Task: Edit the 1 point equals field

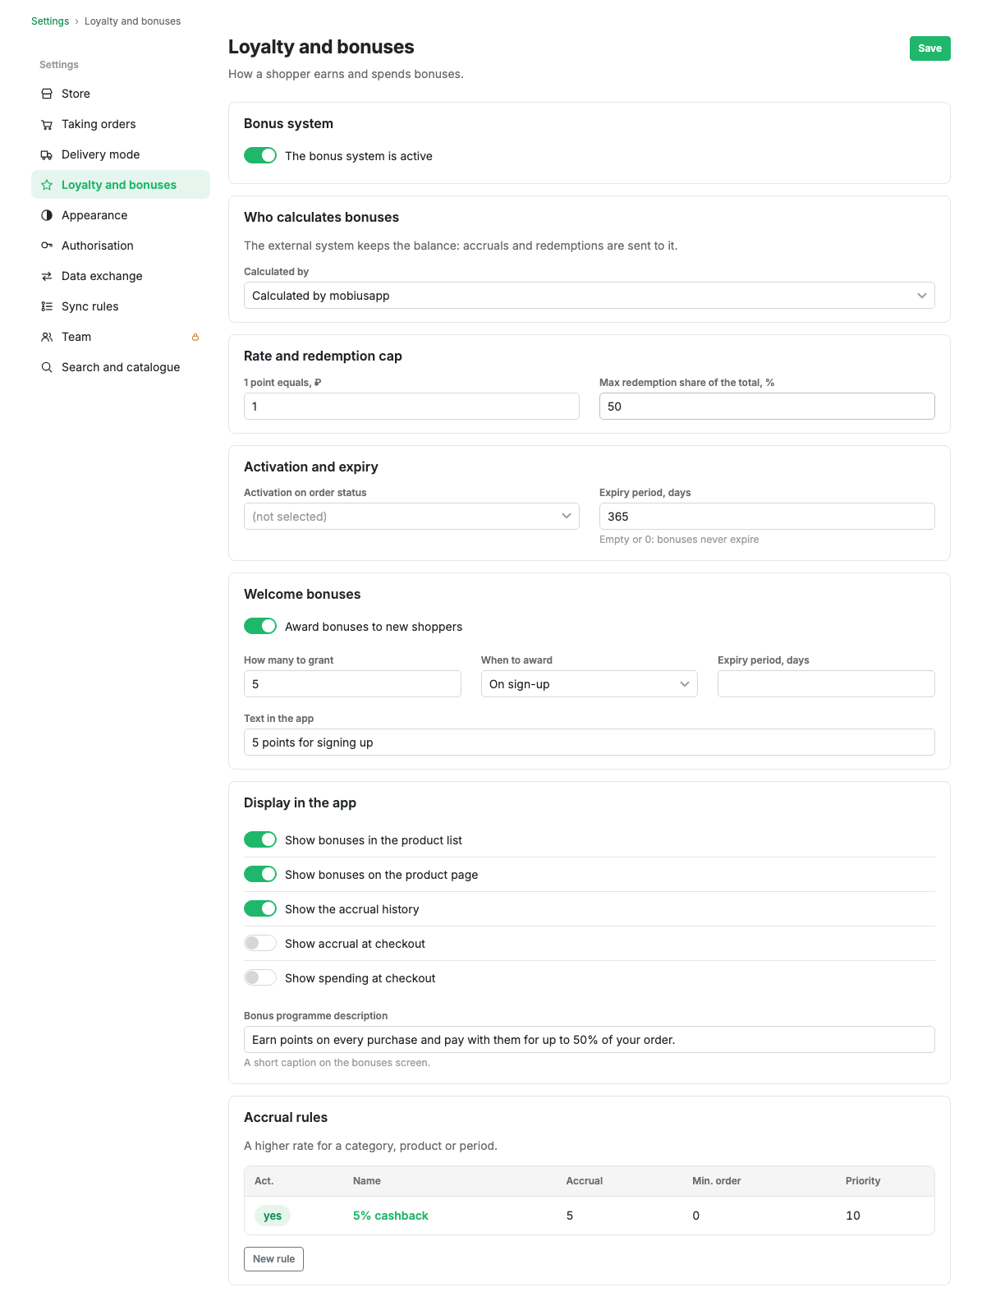Action: point(411,407)
